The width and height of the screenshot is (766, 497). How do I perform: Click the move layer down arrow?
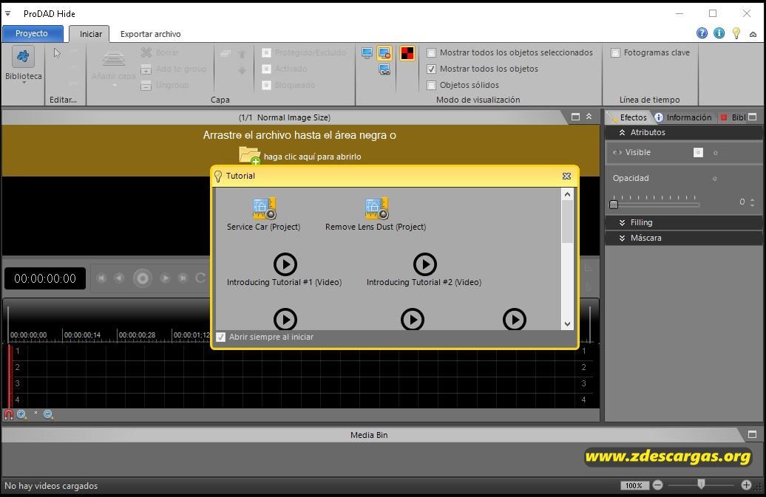click(242, 70)
